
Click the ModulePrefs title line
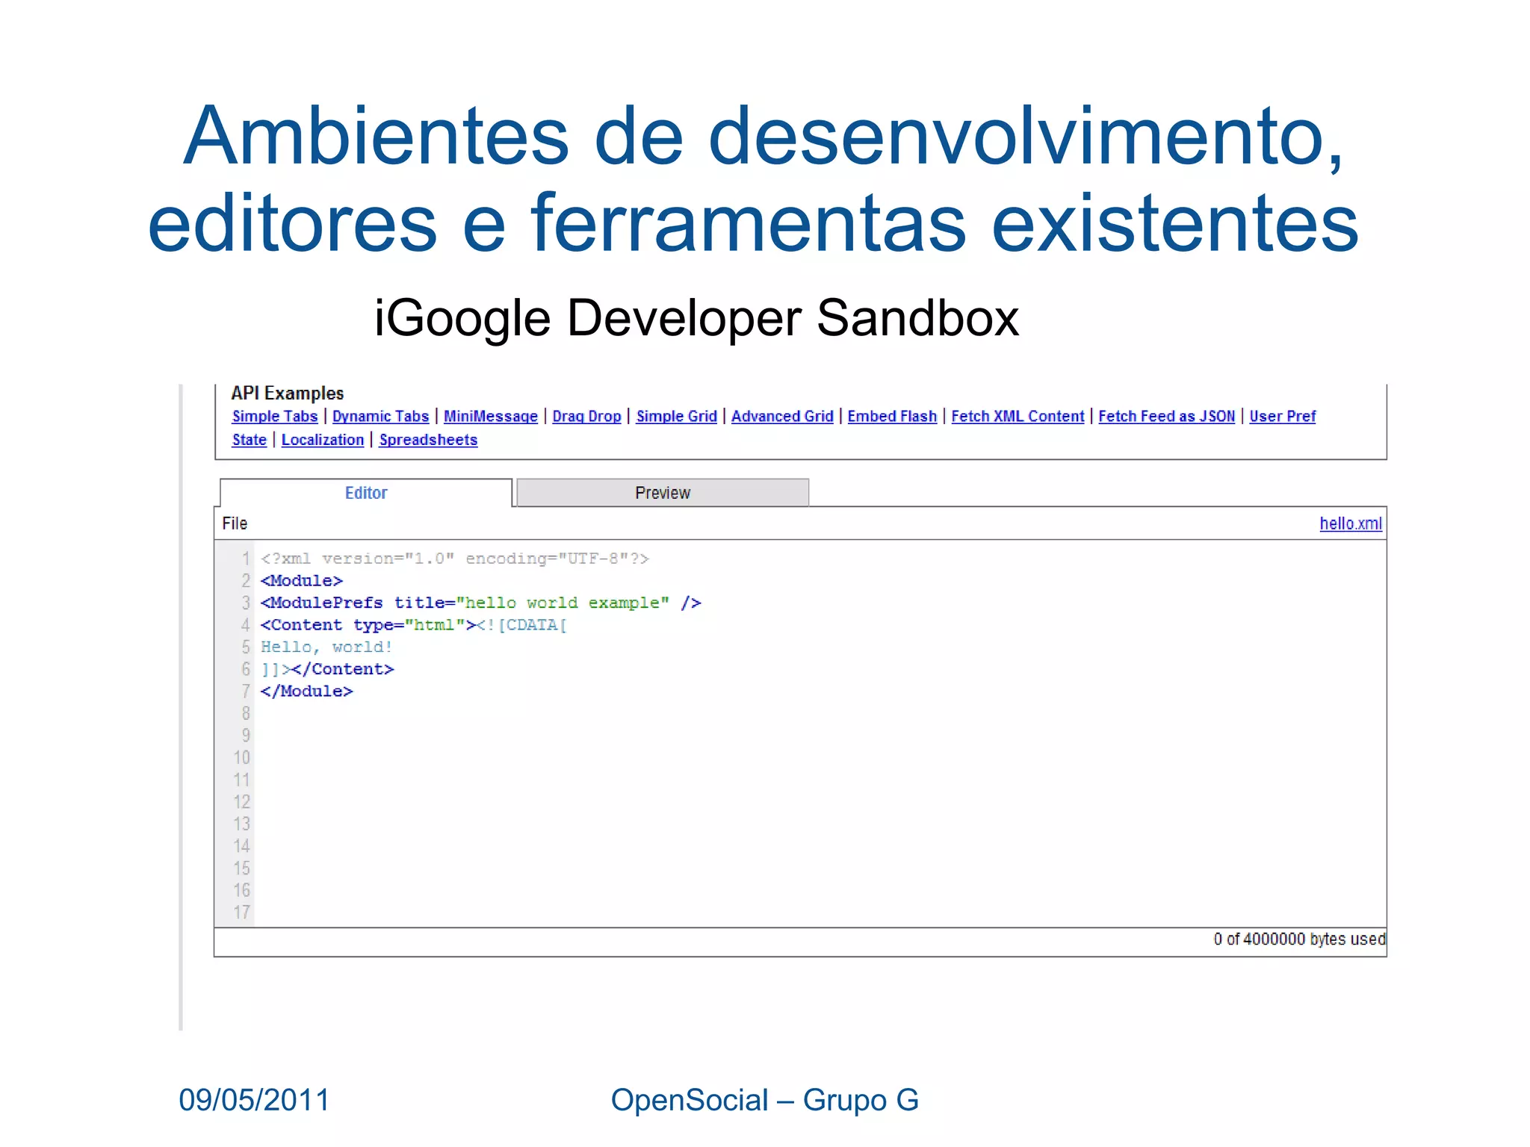481,603
